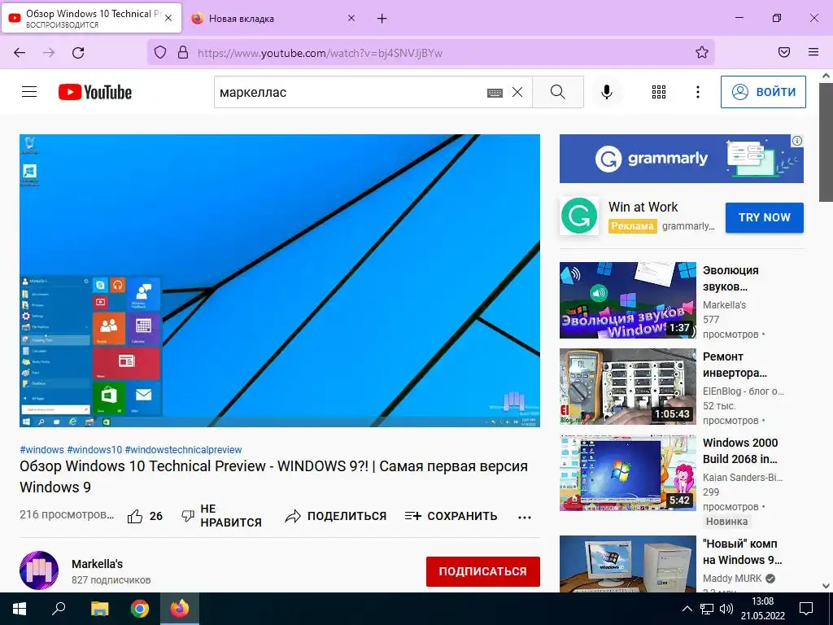
Task: Run the search with magnifier button
Action: [x=558, y=92]
